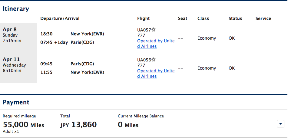Click the Class column header
The height and width of the screenshot is (138, 288).
[x=203, y=18]
